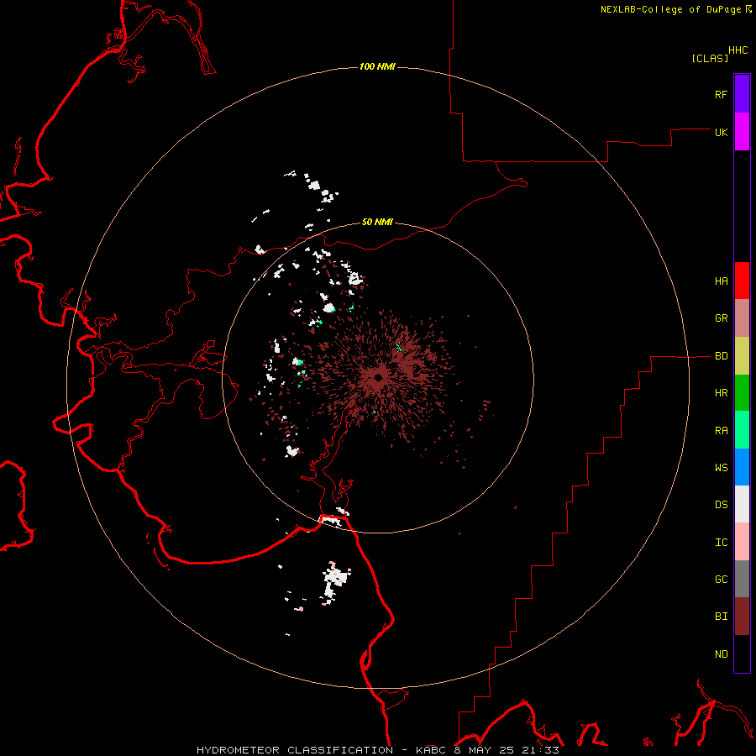
Task: Click the HHC product code label
Action: click(738, 50)
